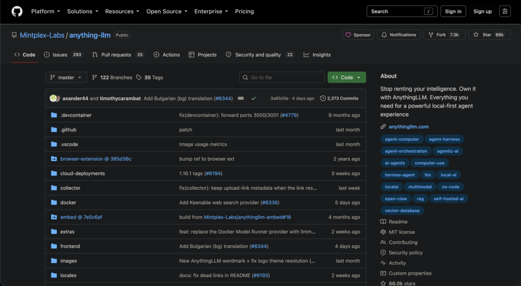Open the GitHub home logo
Viewport: 521px width, 286px height.
click(17, 11)
